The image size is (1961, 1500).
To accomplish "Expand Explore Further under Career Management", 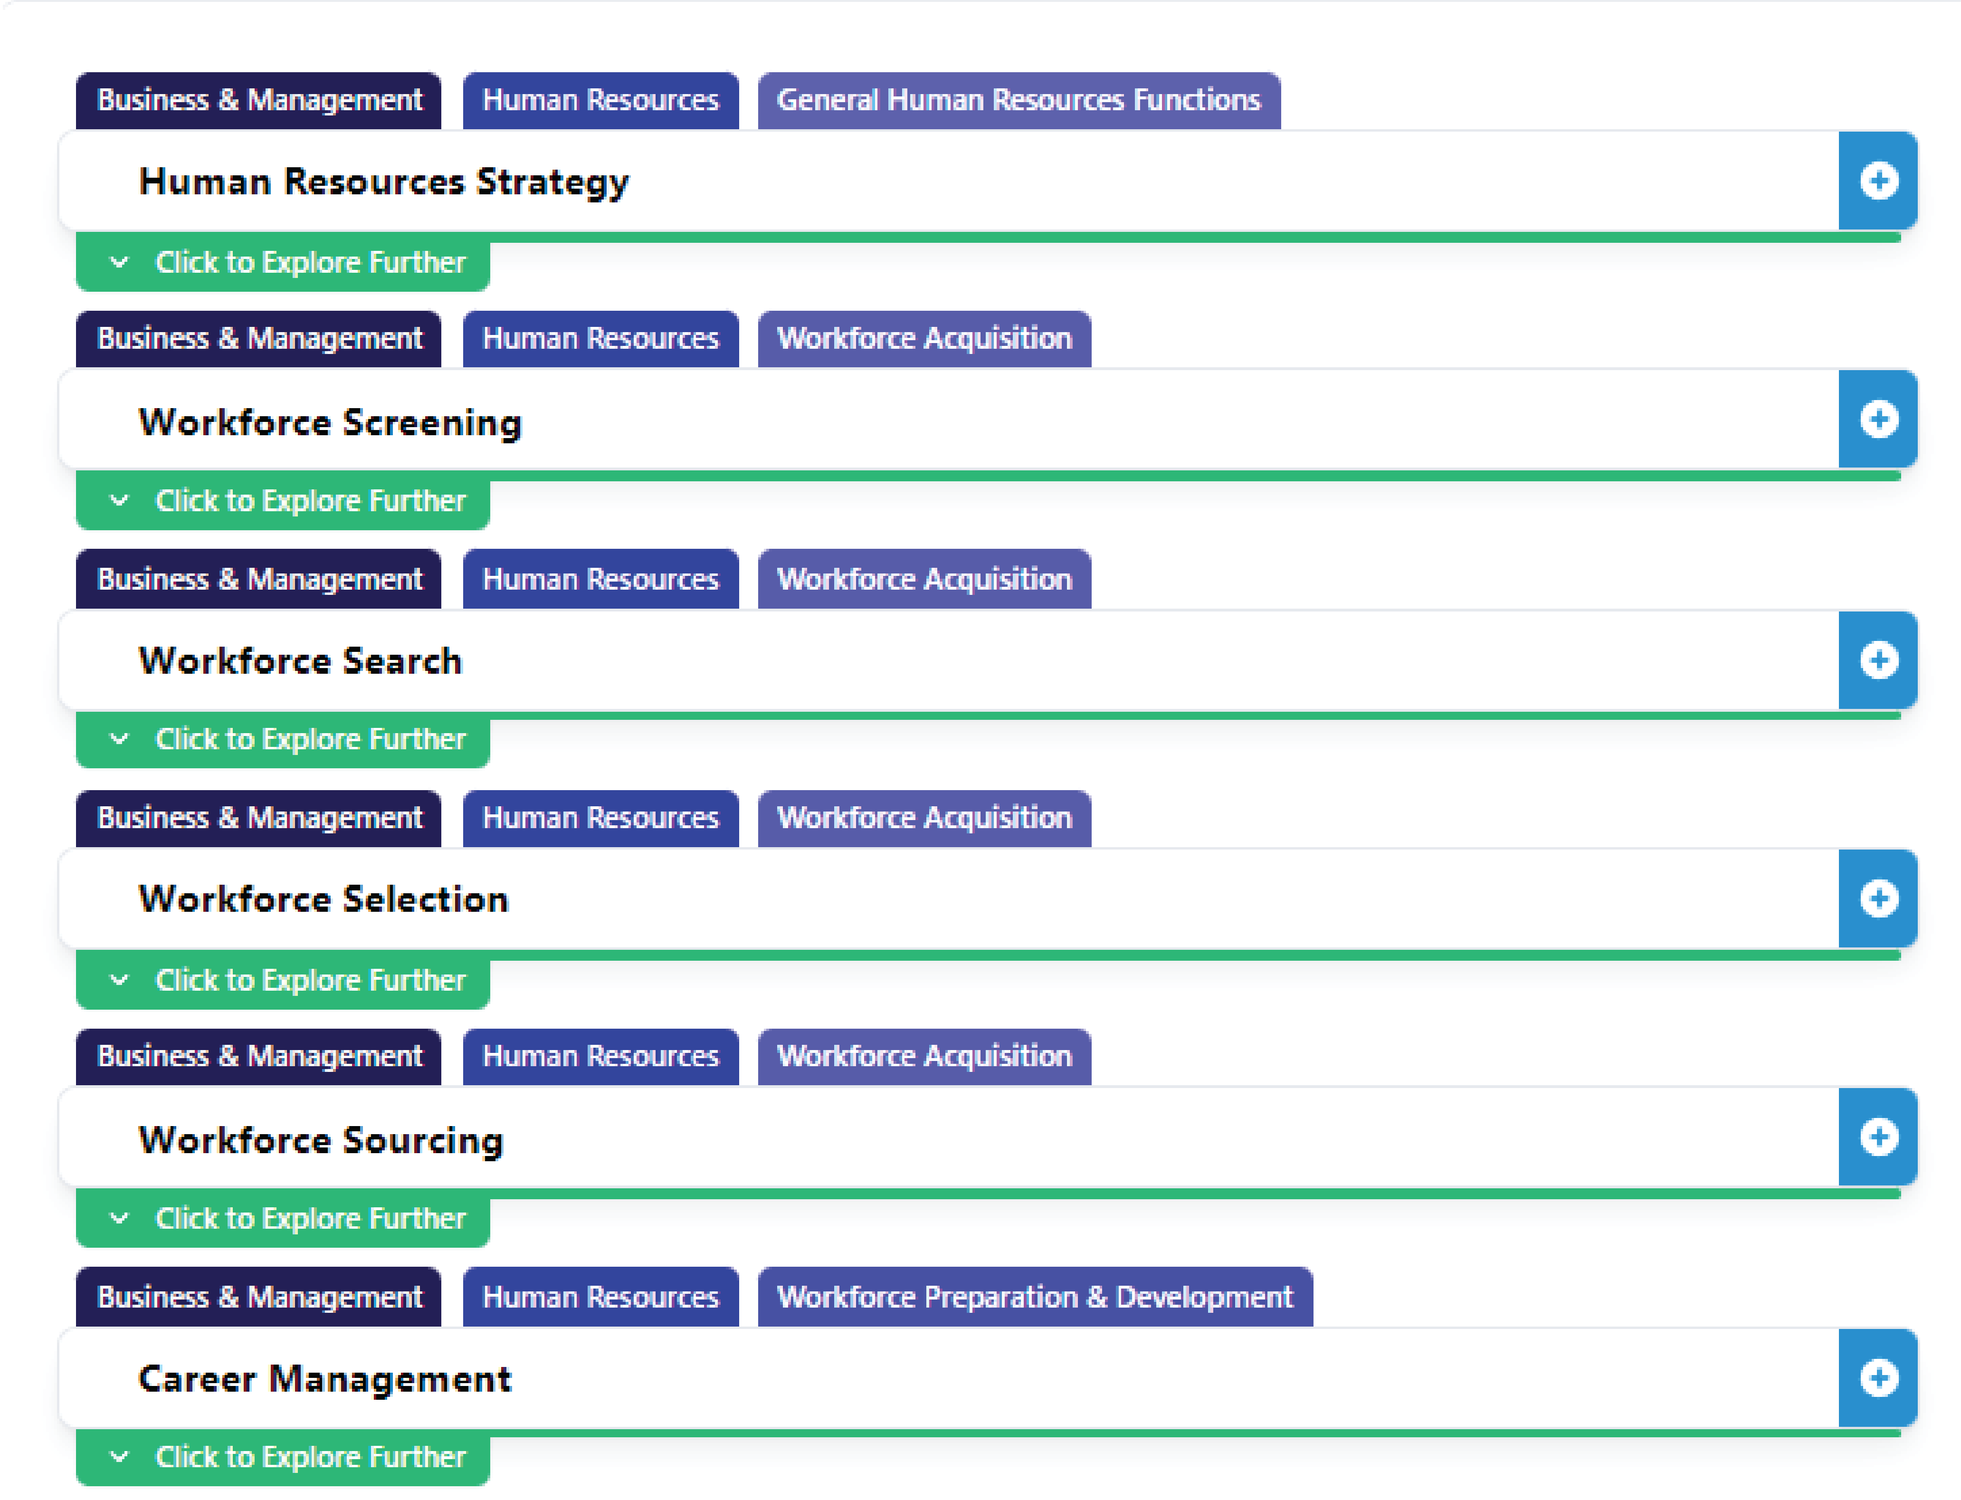I will coord(283,1458).
